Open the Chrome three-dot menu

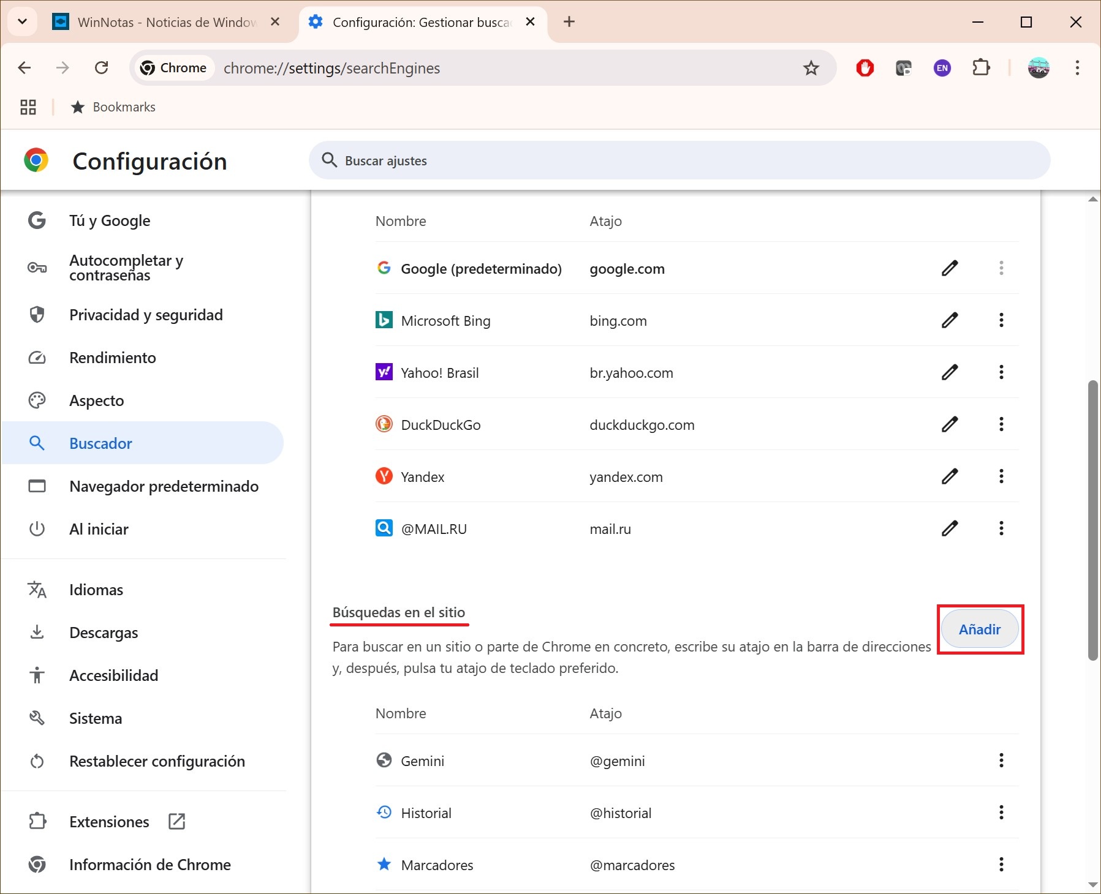[x=1077, y=68]
